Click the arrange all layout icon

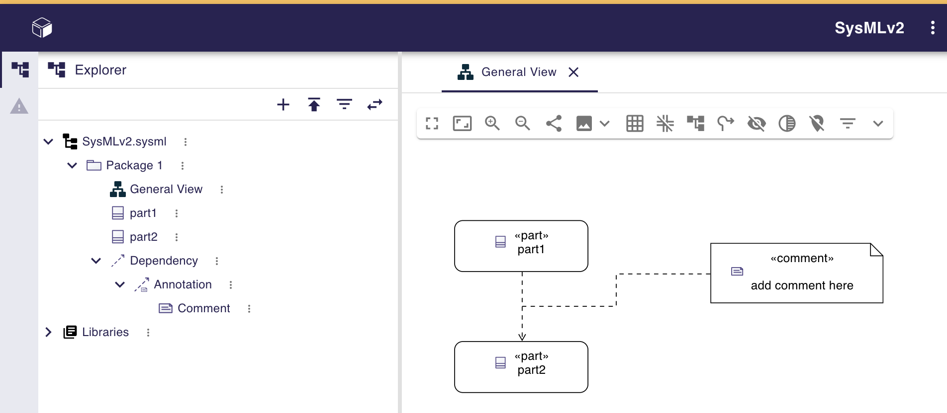695,123
